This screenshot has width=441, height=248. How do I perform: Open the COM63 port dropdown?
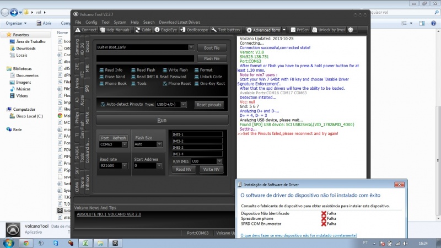125,144
